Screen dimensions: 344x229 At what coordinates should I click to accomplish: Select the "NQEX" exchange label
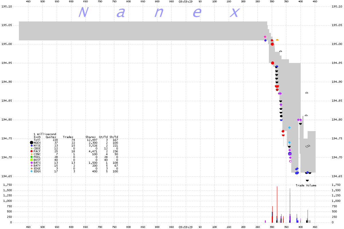pos(37,143)
